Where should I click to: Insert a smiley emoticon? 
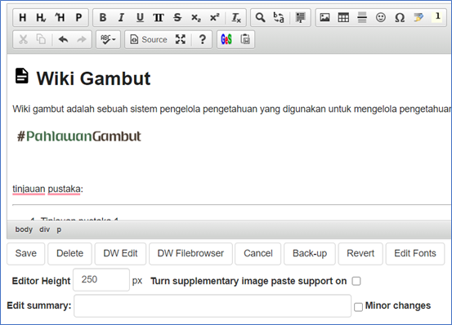click(x=381, y=18)
